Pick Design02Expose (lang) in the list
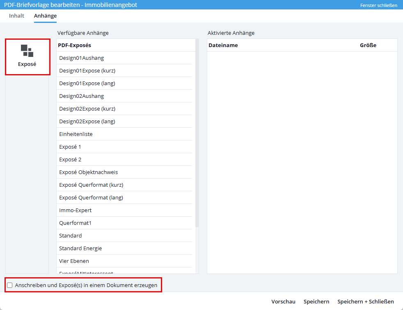The width and height of the screenshot is (403, 310). pos(124,121)
